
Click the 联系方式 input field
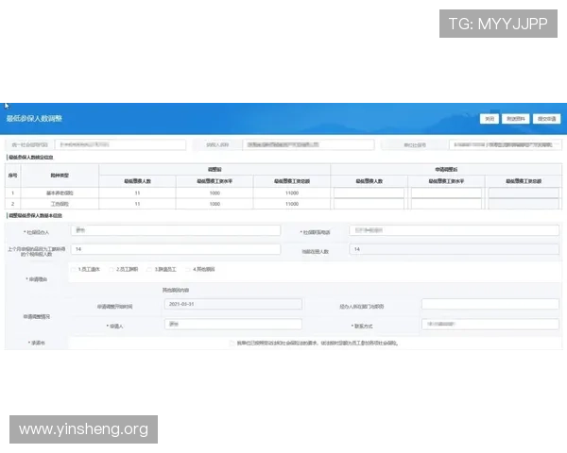(490, 324)
